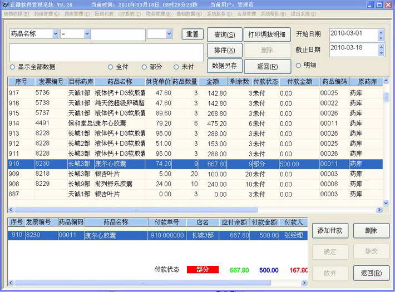Viewport: 395px width, 292px height.
Task: Open the 系统帮助 menu
Action: tap(273, 14)
